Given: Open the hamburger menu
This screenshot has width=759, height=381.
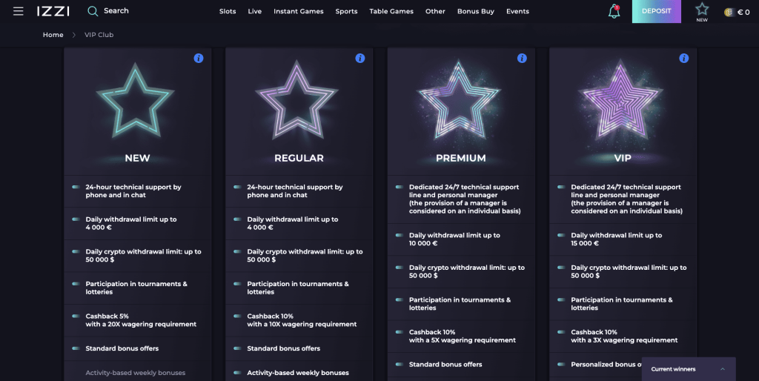Looking at the screenshot, I should click(x=19, y=11).
